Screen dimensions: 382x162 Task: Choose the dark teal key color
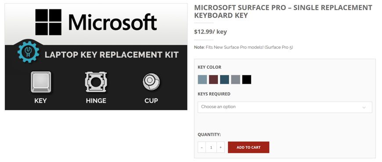coord(224,79)
